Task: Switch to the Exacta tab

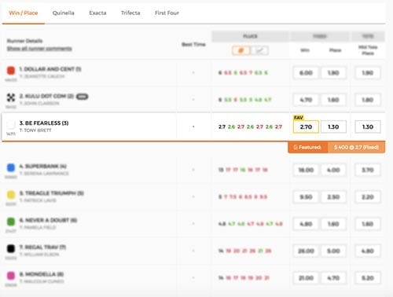Action: pos(97,13)
